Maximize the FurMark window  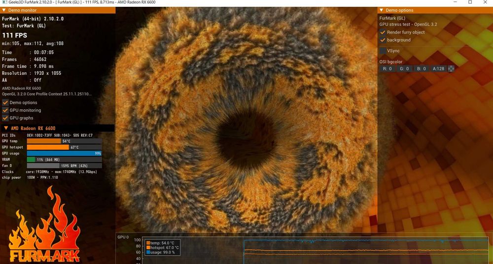(x=470, y=2)
